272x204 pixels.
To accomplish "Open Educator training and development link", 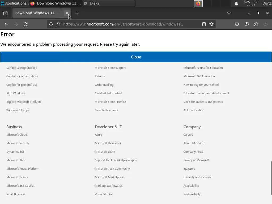I will click(x=206, y=93).
